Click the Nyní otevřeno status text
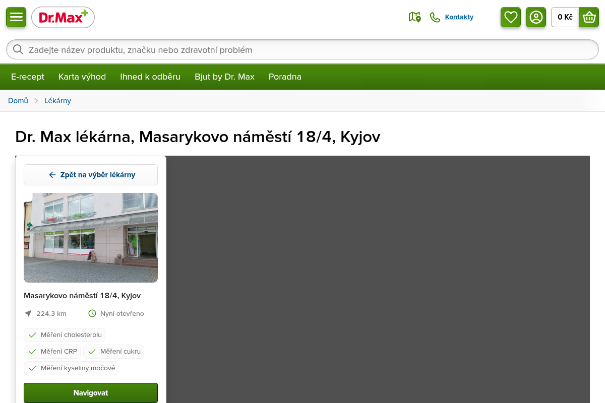Viewport: 605px width, 403px height. (x=122, y=313)
